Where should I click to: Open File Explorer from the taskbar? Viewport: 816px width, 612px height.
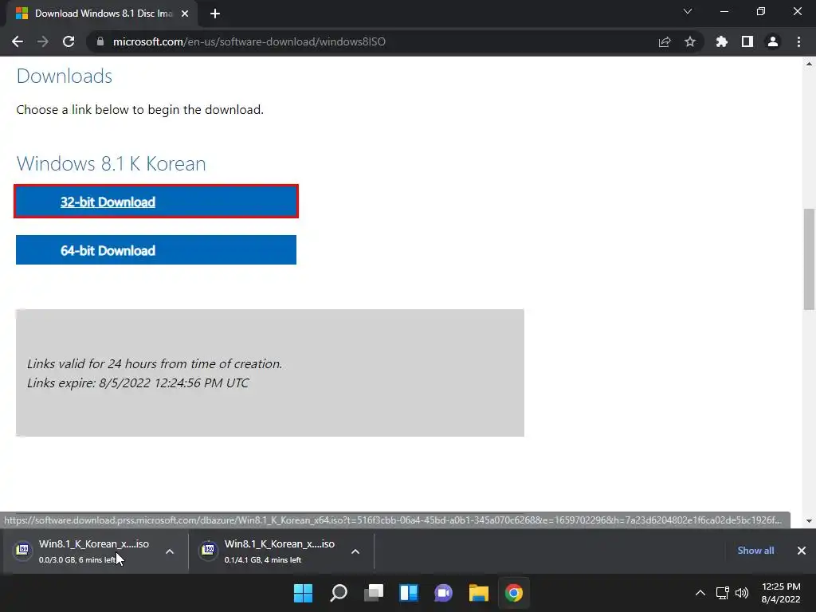(479, 593)
